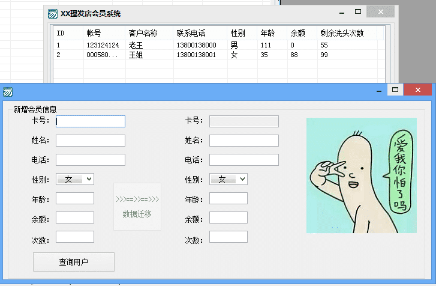The height and width of the screenshot is (286, 436).
Task: Click the XX理发店会员系统 title bar app icon
Action: 53,13
